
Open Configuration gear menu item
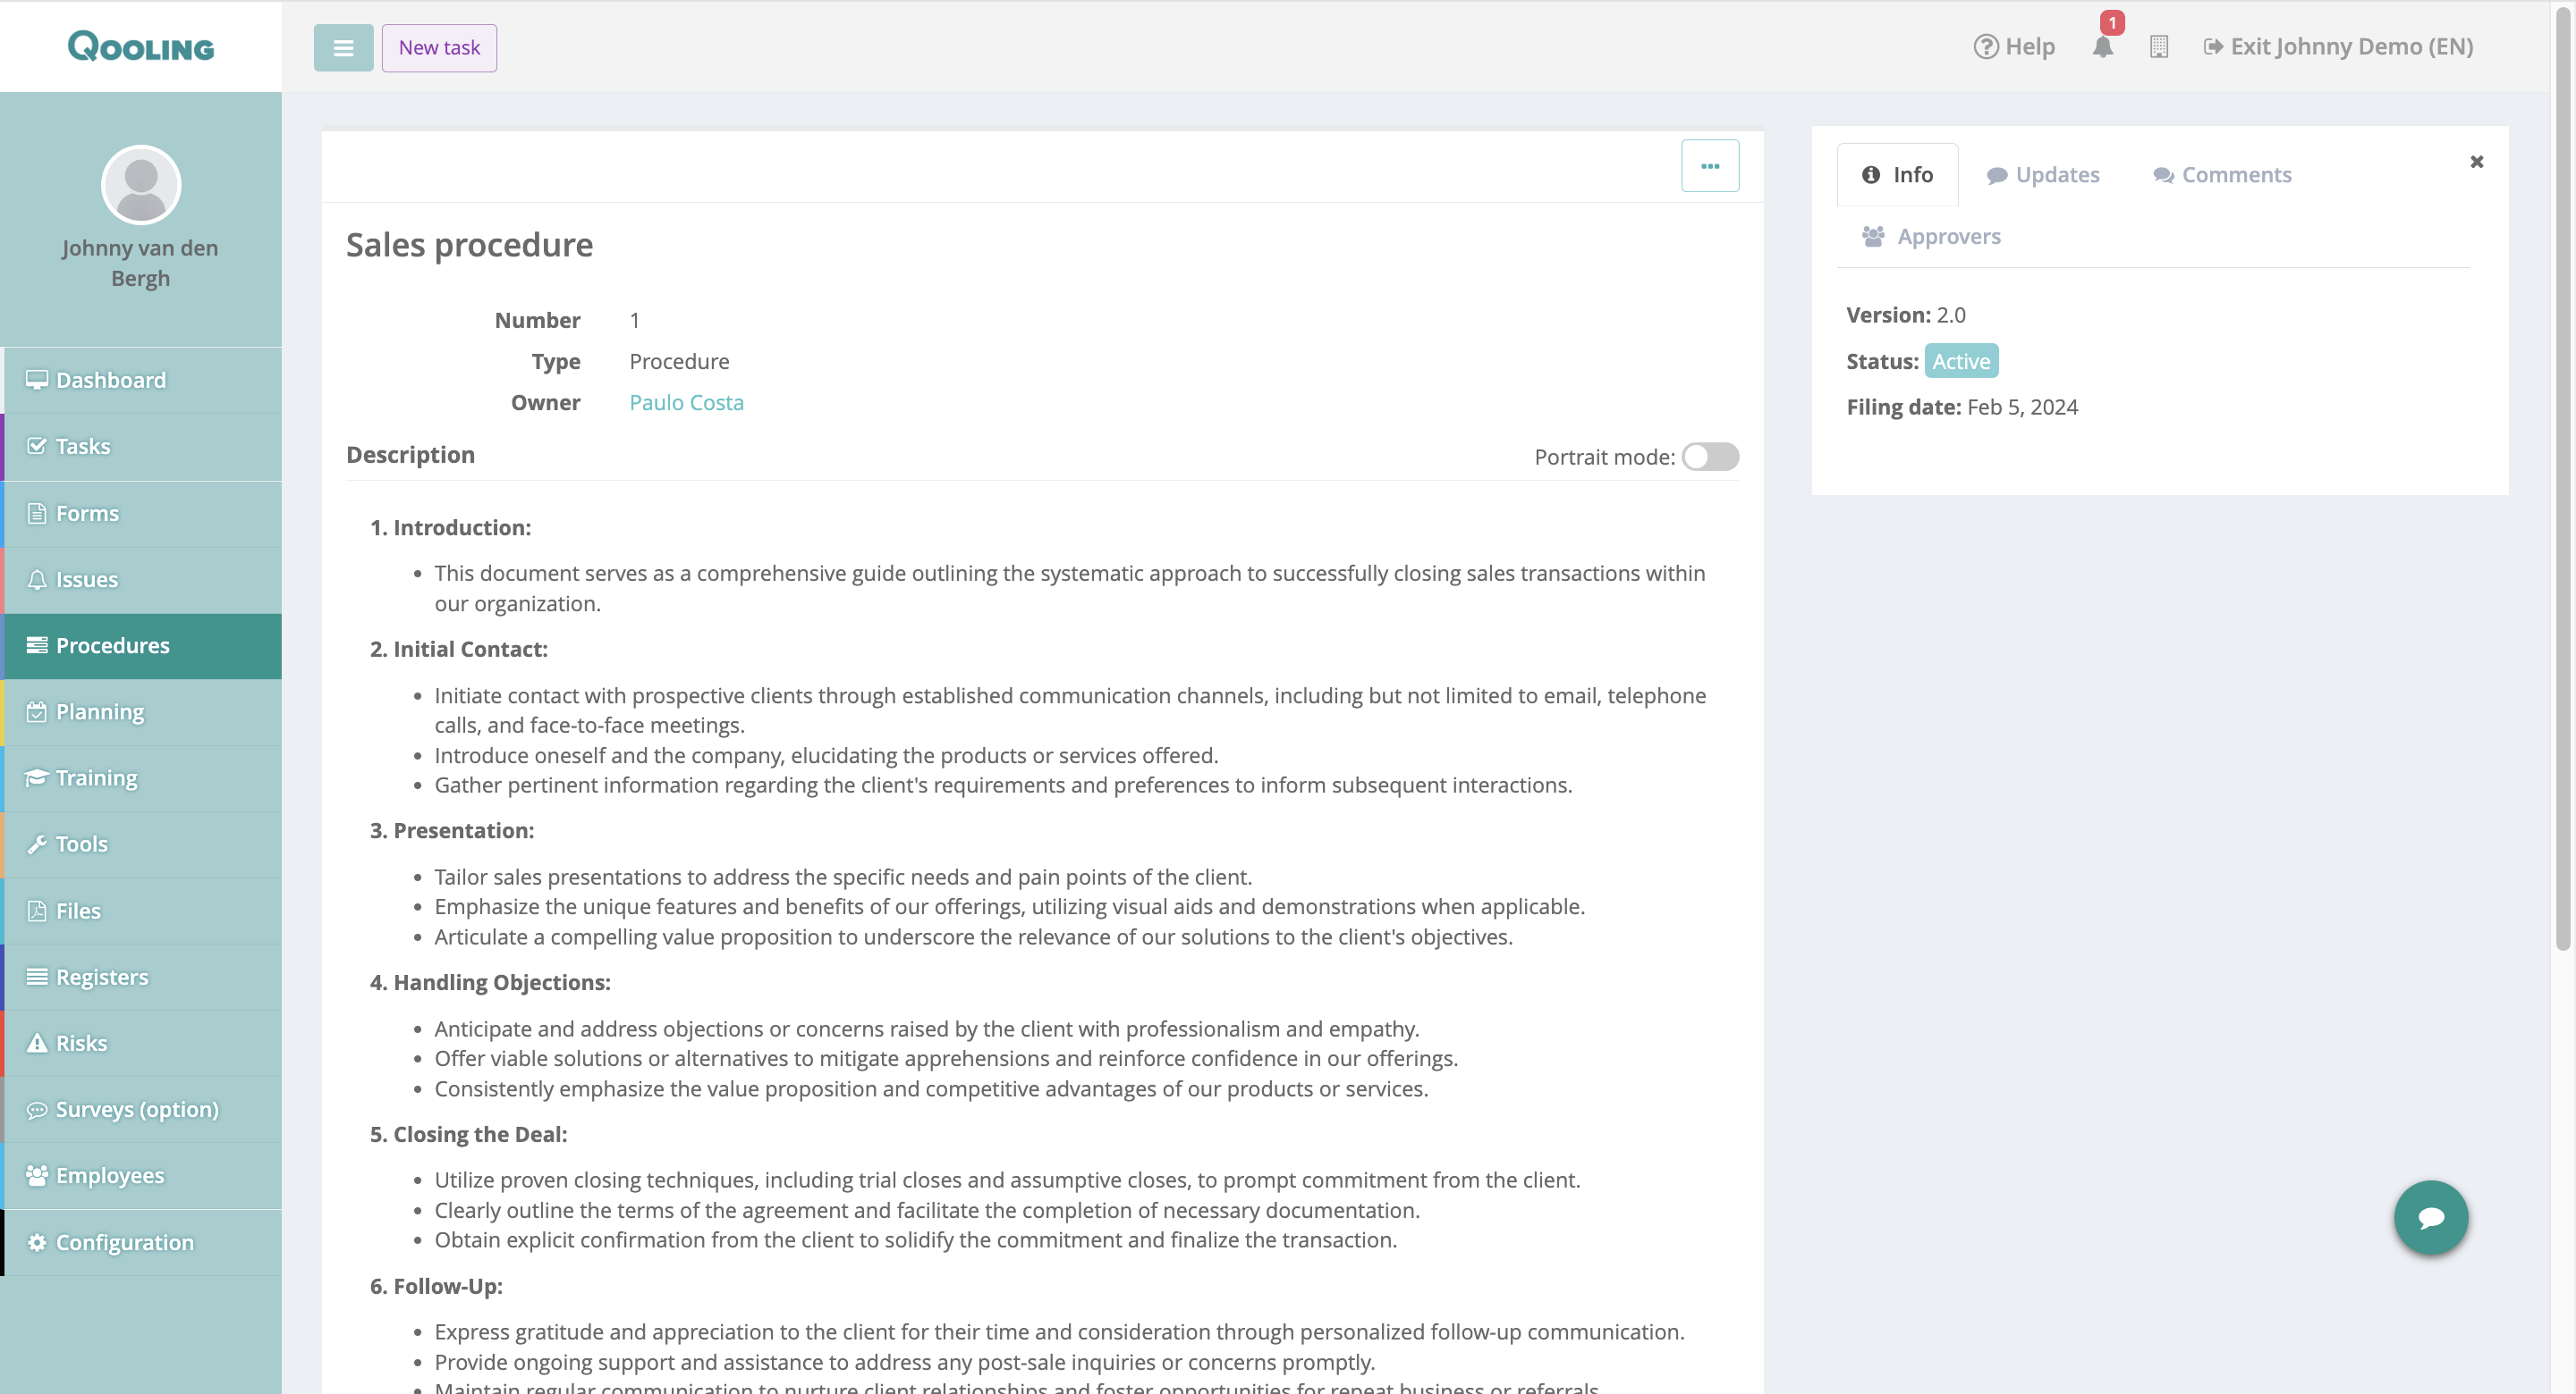(x=124, y=1242)
